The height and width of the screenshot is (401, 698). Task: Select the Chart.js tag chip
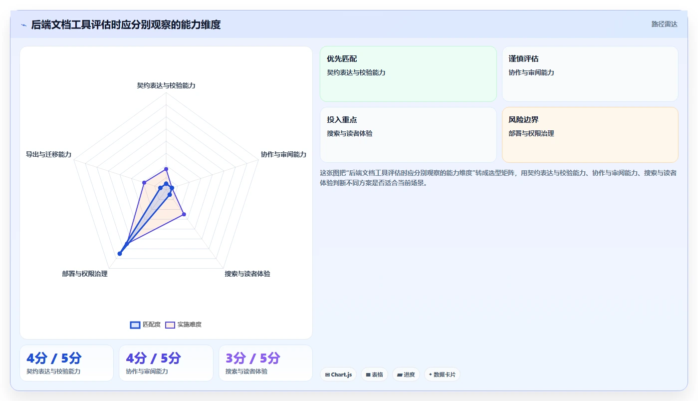point(338,375)
